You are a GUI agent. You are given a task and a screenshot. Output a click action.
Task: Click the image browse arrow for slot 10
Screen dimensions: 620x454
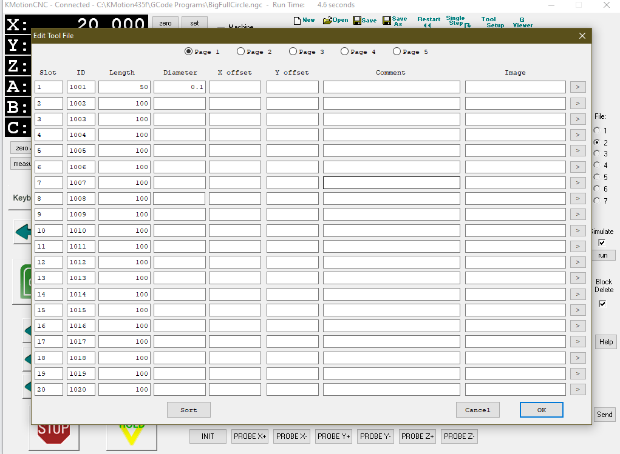[577, 230]
